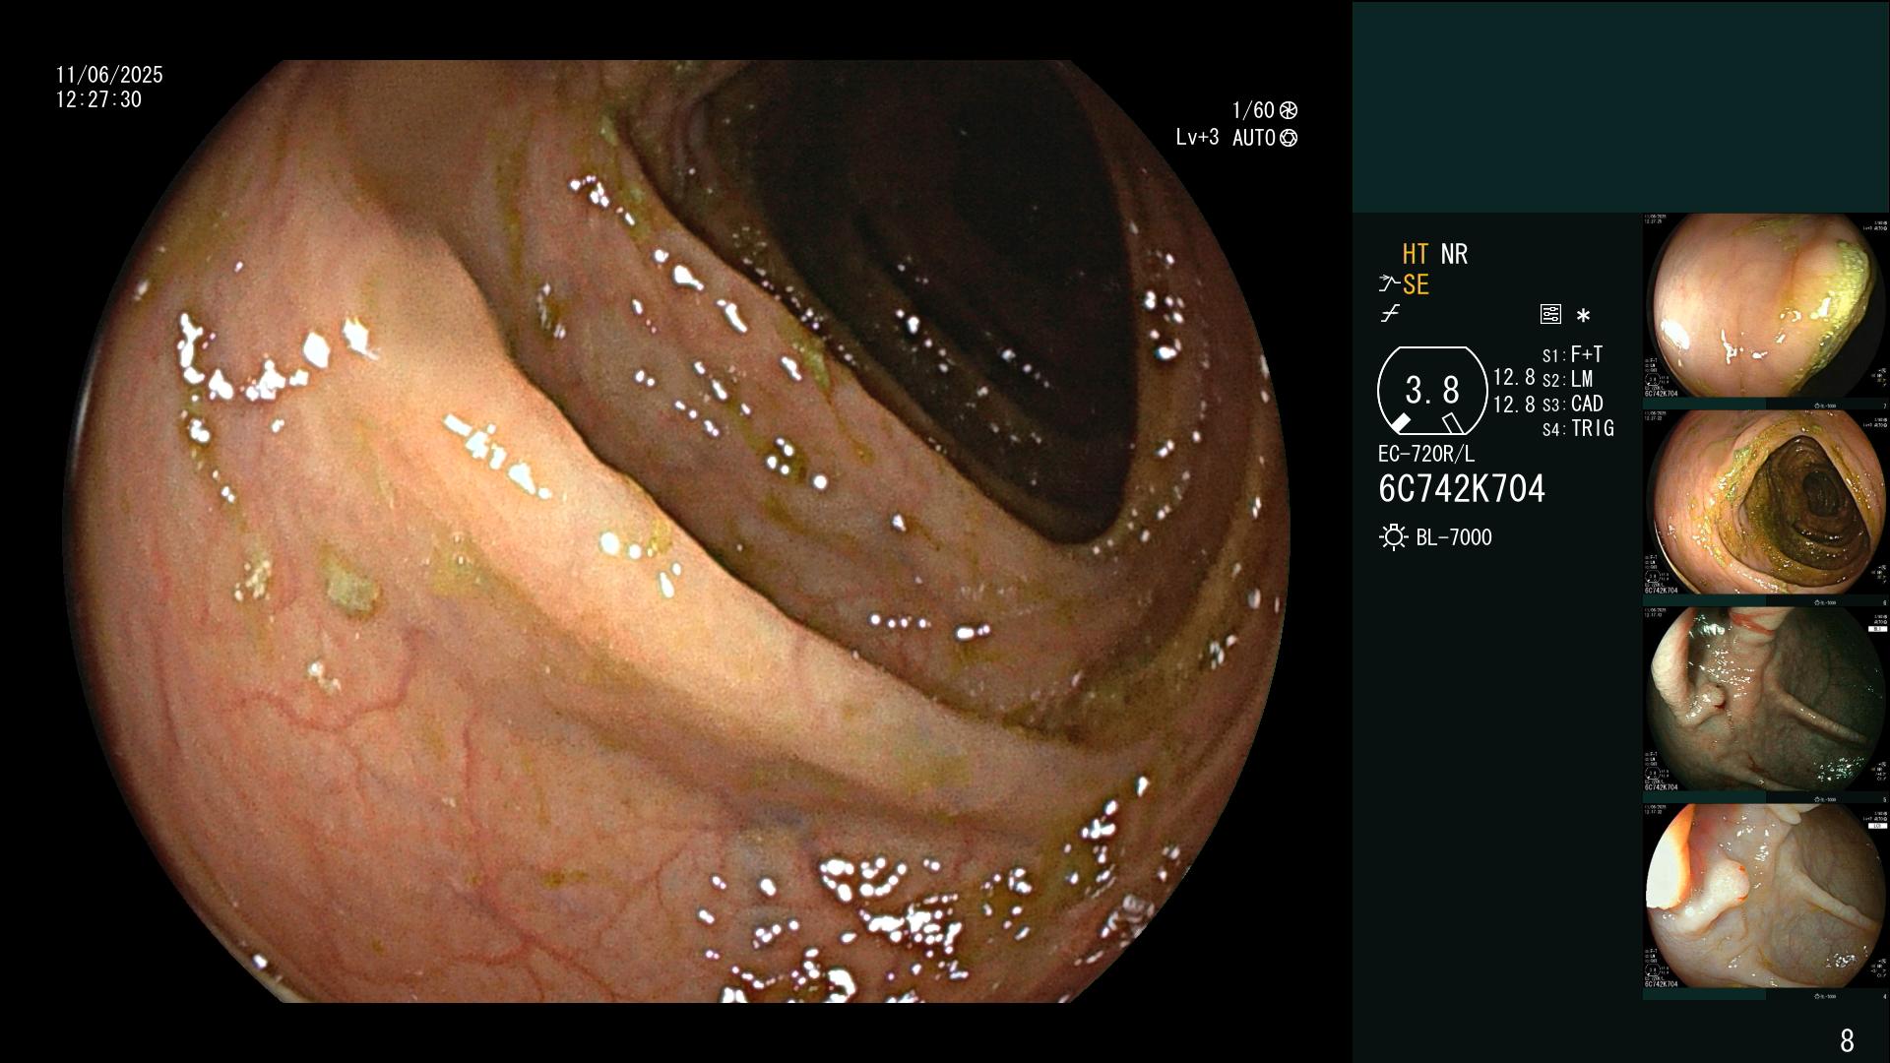
Task: Click the S3: CAD switch assignment
Action: click(1572, 404)
